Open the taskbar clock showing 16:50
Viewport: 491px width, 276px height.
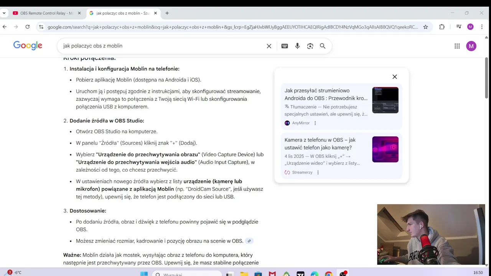478,273
